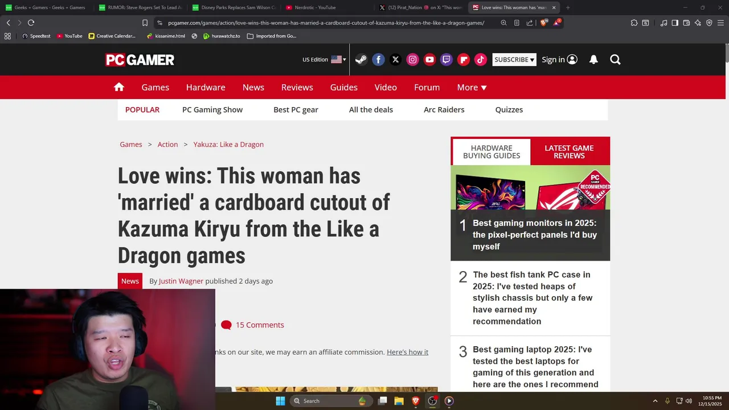Screen dimensions: 729x410
Task: Open the Speedtest bookmark
Action: point(36,36)
